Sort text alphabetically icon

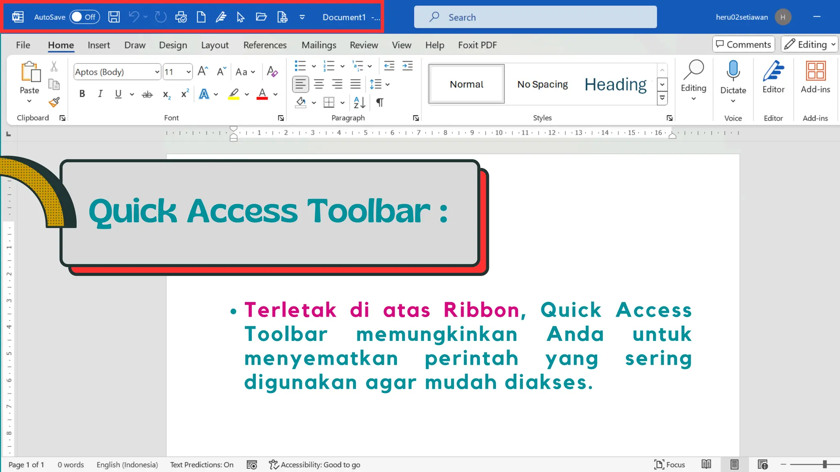359,102
